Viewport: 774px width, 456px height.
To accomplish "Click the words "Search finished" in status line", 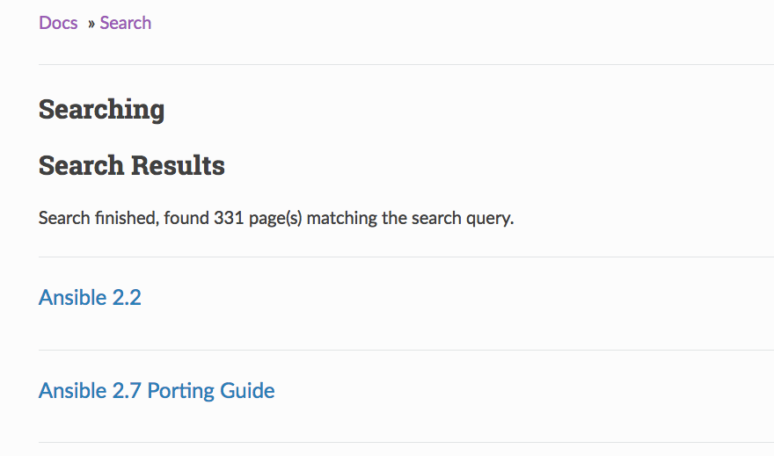I will coord(99,218).
